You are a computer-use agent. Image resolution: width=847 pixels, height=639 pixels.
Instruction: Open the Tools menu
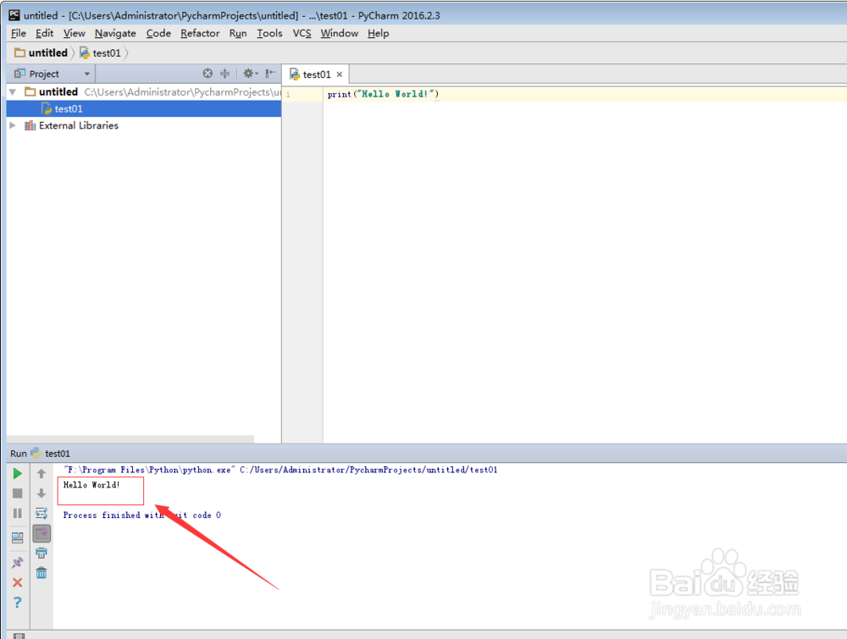point(269,34)
